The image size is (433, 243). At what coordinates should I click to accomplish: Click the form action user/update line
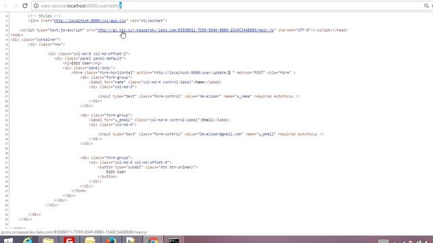point(183,73)
